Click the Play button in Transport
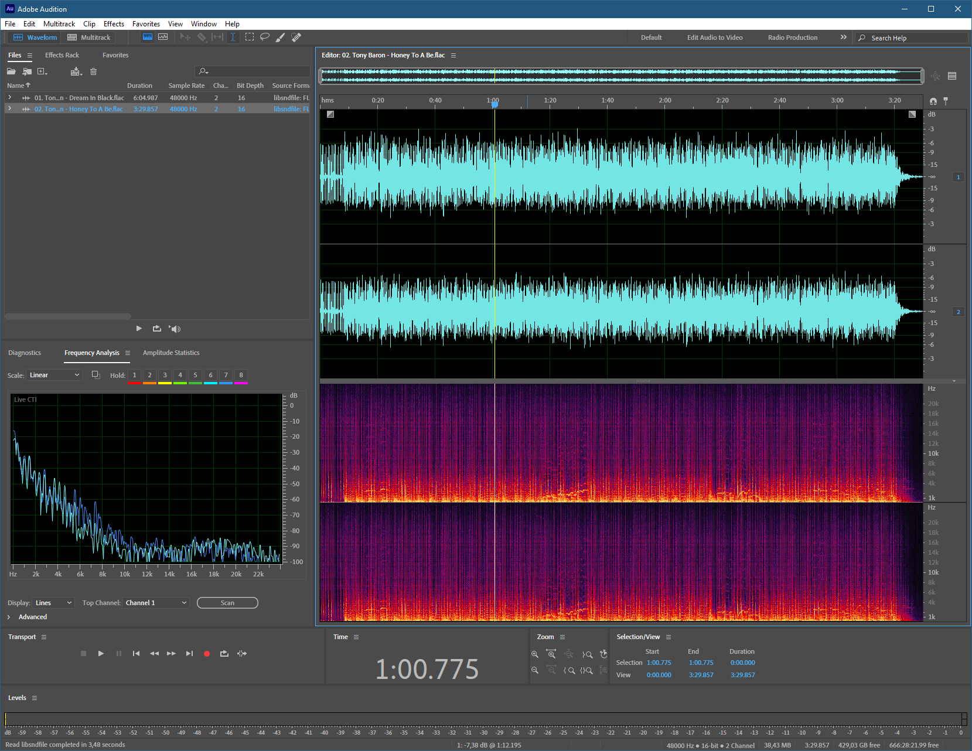 [x=101, y=653]
